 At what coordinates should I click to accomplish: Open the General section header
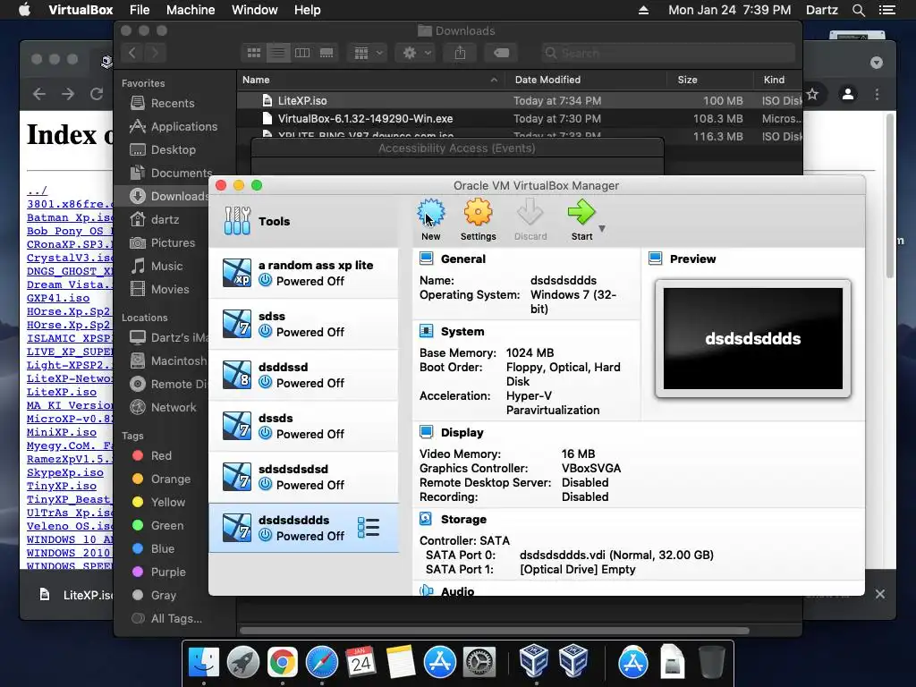(462, 259)
